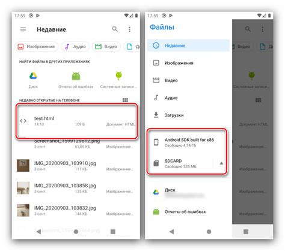Tap the search magnifier in left screen
This screenshot has height=251, width=285.
click(x=115, y=29)
